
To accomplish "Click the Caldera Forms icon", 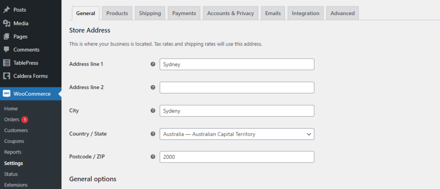I will (6, 76).
